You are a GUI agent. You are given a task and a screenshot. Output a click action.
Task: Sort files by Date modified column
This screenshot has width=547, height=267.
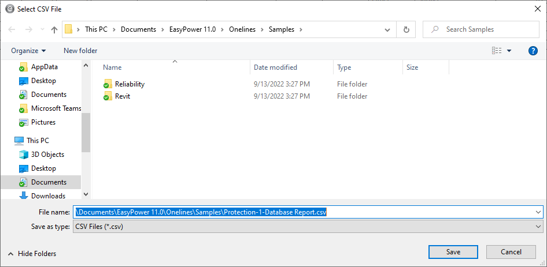pos(275,67)
